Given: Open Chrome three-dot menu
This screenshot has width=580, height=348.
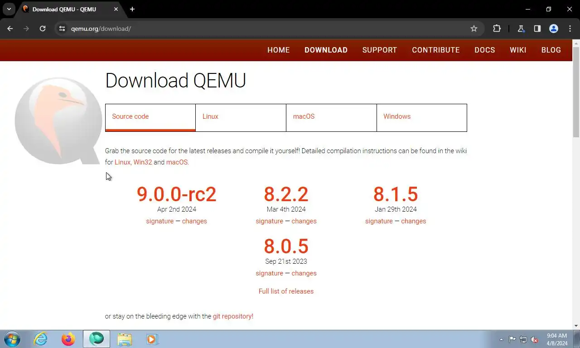Looking at the screenshot, I should coord(570,29).
